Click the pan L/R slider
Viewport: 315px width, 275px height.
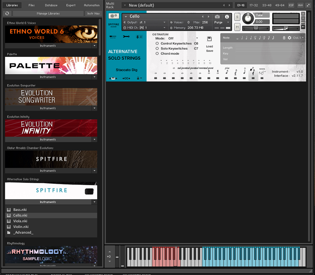coord(256,28)
